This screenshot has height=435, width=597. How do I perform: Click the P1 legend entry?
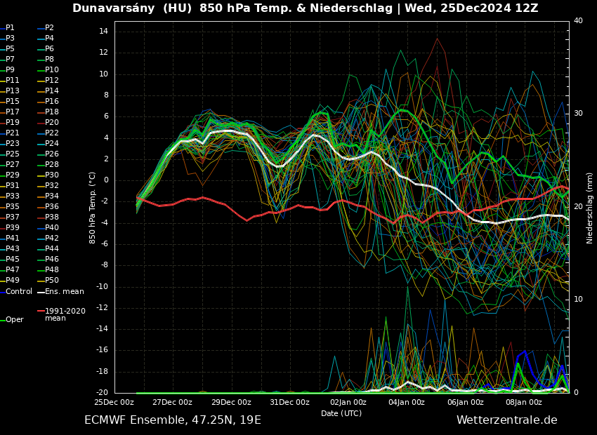pos(10,28)
